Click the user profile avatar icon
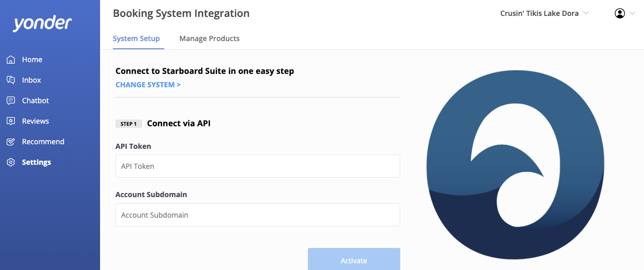This screenshot has width=644, height=270. click(619, 13)
